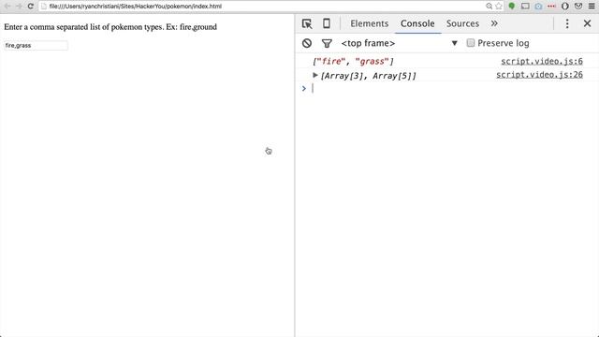This screenshot has width=599, height=337.
Task: Expand the Array[3], Array[5] log entry
Action: pos(315,75)
